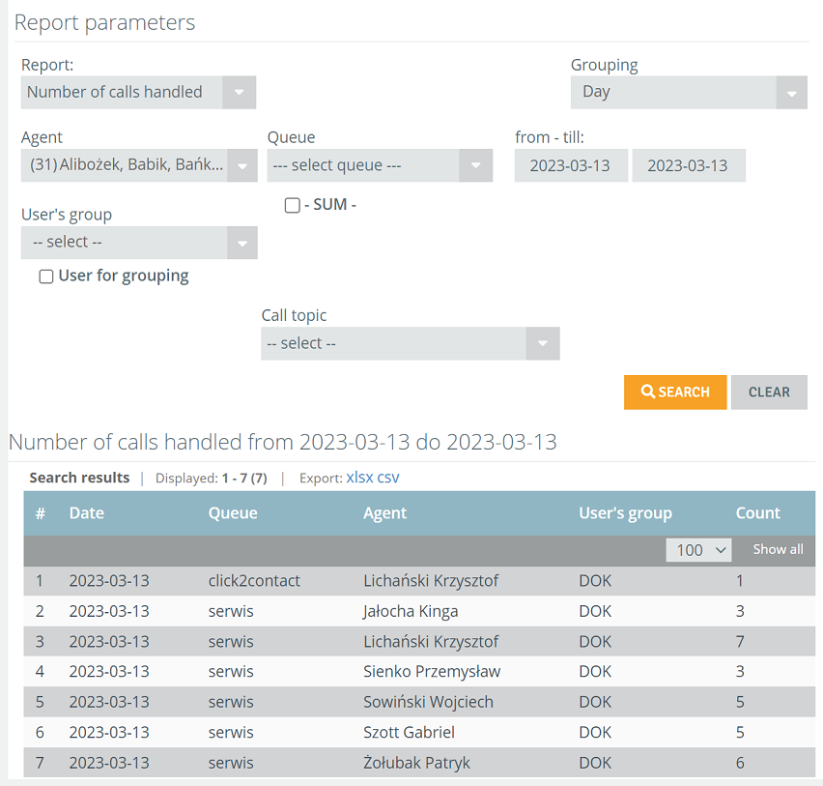Click the CLEAR button
Screen dimensions: 823x786
click(x=769, y=392)
